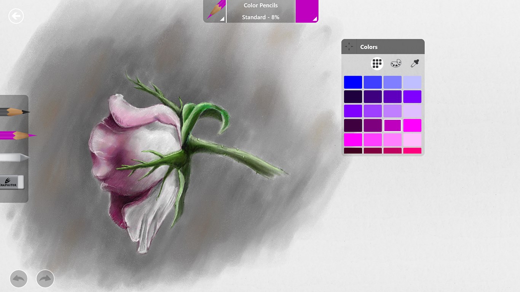Click the back navigation arrow
520x292 pixels.
point(16,16)
